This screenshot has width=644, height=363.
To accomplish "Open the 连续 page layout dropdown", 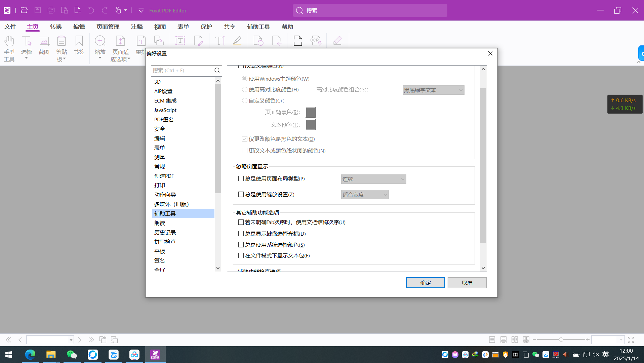I will (x=373, y=179).
